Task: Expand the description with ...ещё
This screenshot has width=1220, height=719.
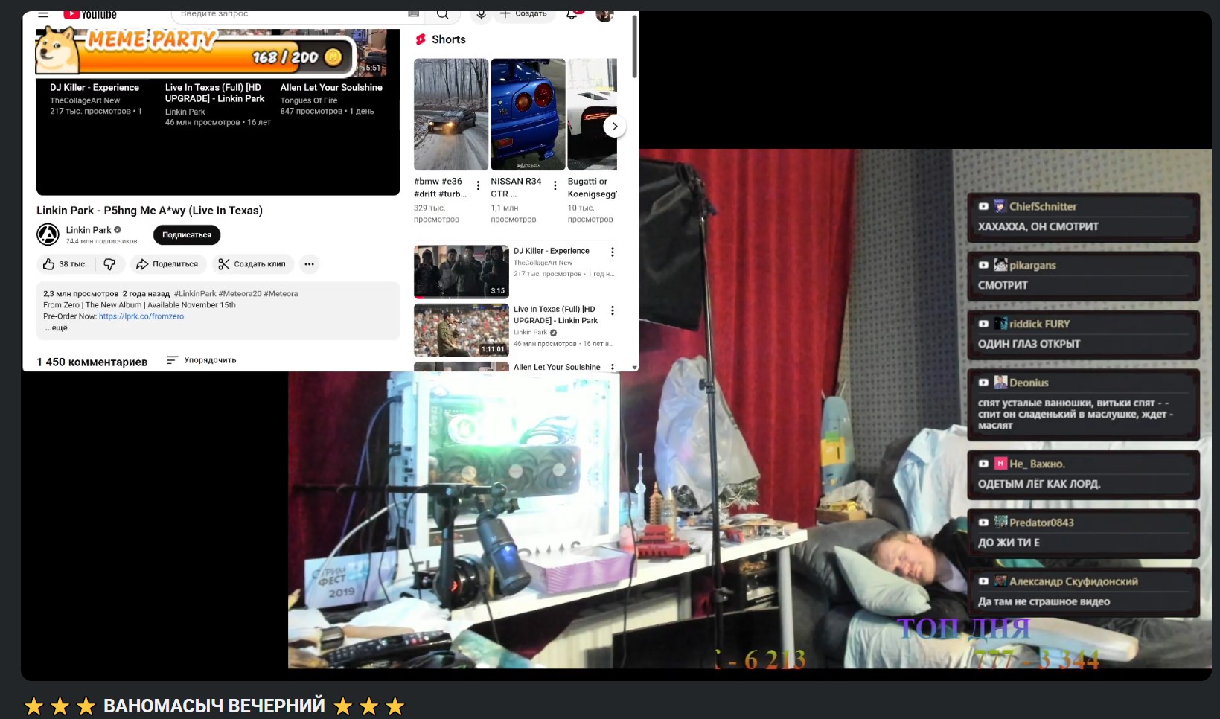Action: (57, 328)
